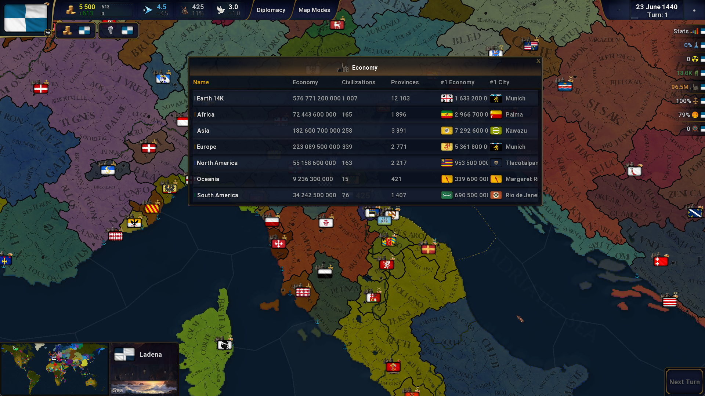Click the Ladena province info flag

124,354
